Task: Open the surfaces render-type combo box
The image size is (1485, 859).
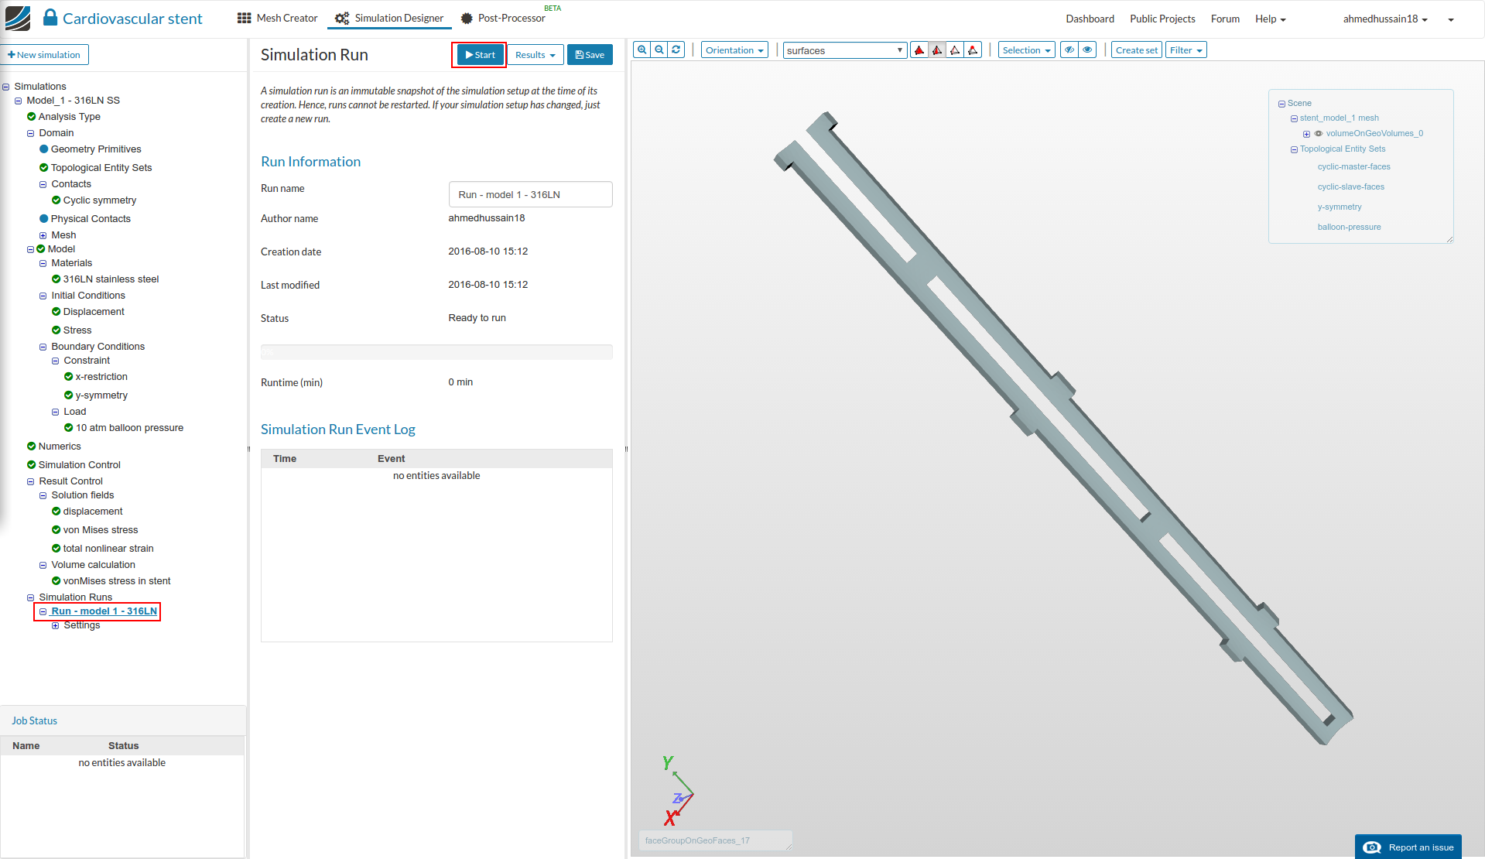Action: click(x=845, y=50)
